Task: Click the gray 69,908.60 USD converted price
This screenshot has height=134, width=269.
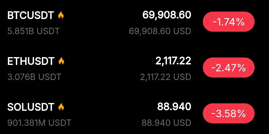Action: [160, 31]
